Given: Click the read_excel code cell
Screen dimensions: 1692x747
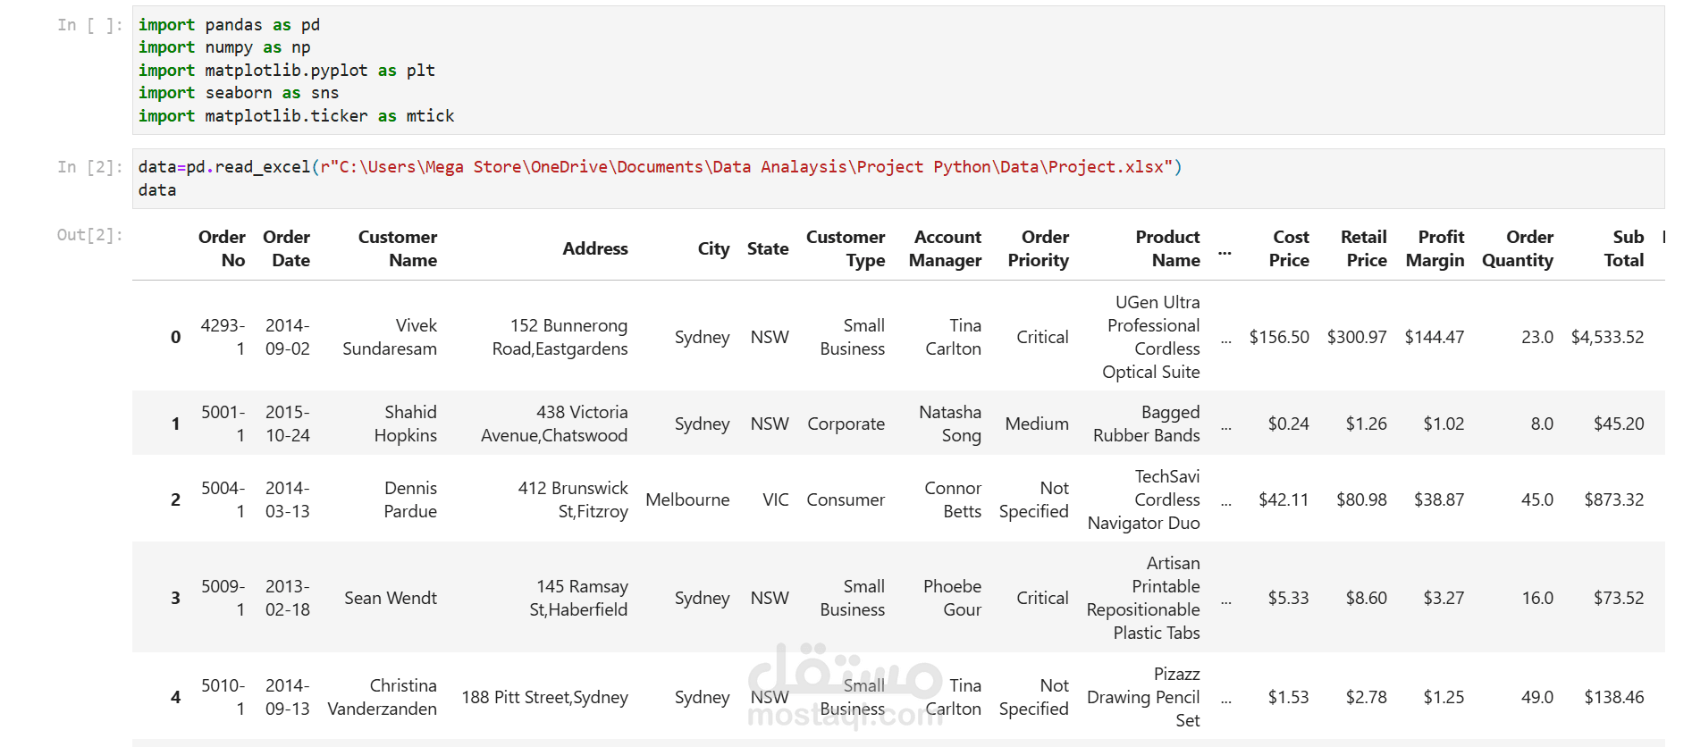Looking at the screenshot, I should pyautogui.click(x=898, y=179).
